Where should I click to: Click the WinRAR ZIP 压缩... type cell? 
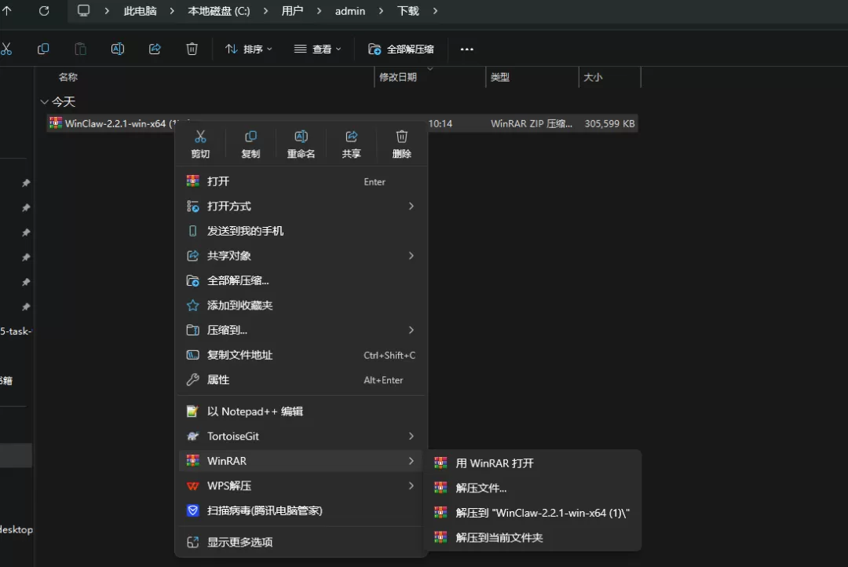pyautogui.click(x=532, y=123)
